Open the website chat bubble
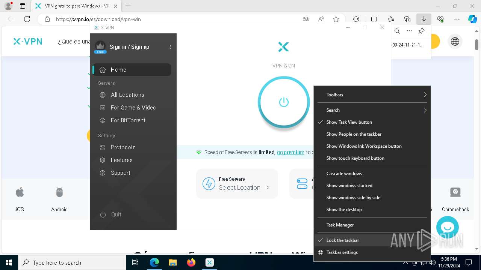 448,227
